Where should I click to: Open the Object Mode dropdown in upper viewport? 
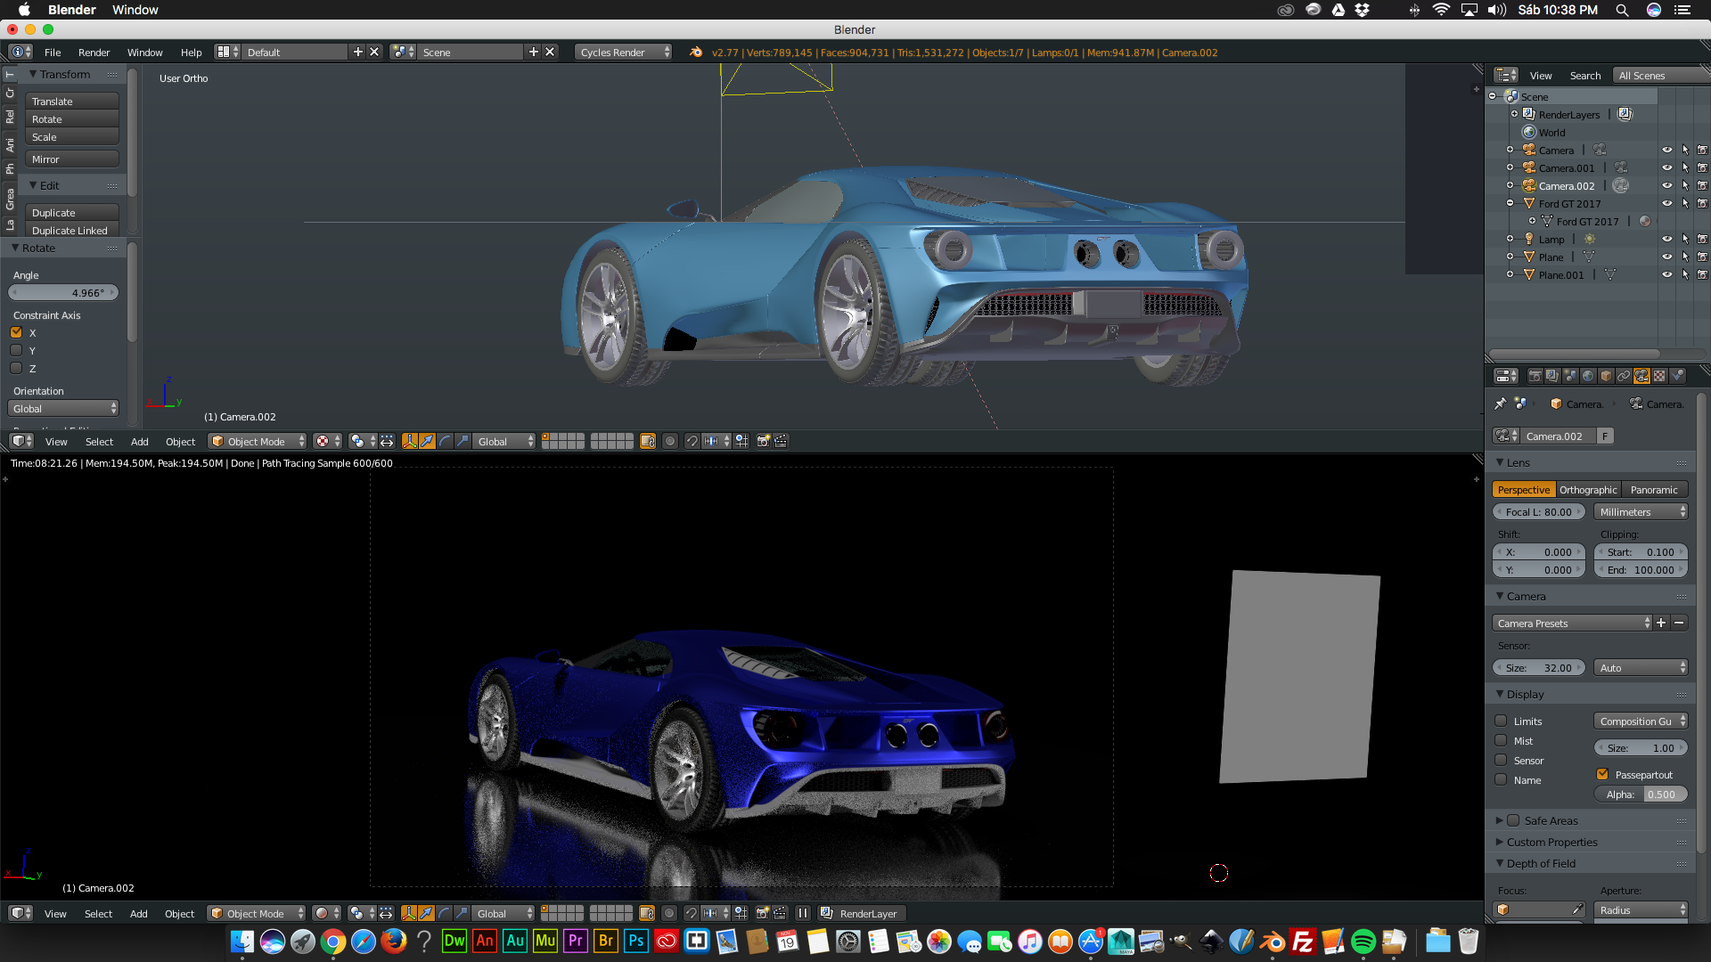[x=257, y=442]
